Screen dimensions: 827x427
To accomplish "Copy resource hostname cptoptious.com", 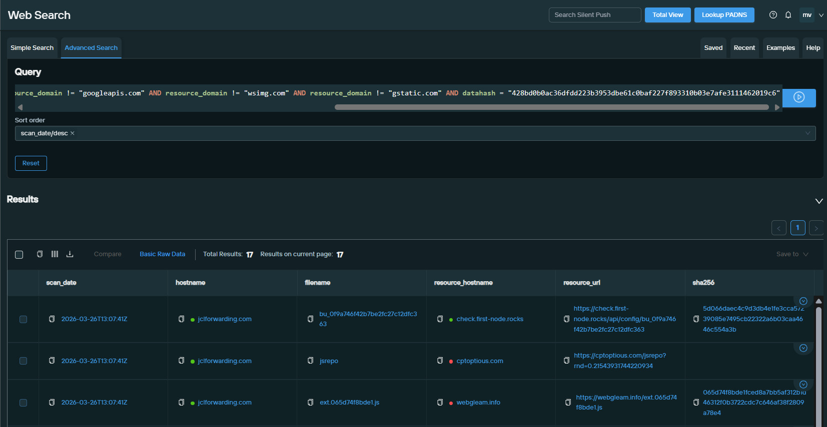I will (440, 361).
